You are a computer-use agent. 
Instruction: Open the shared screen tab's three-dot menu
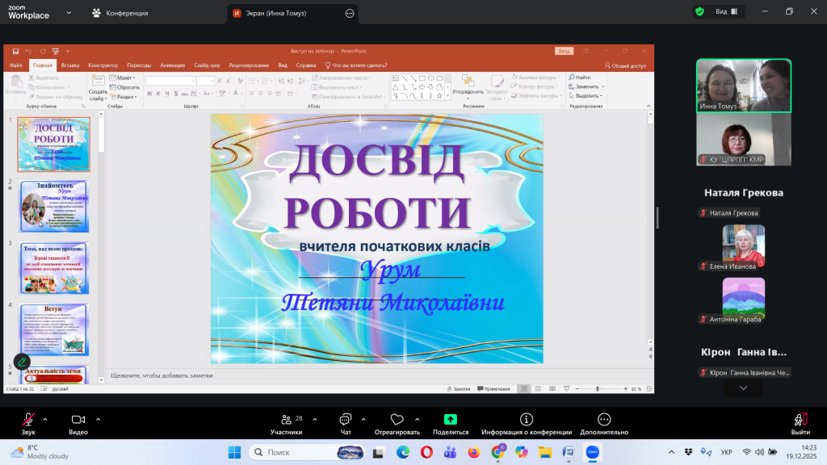point(350,13)
